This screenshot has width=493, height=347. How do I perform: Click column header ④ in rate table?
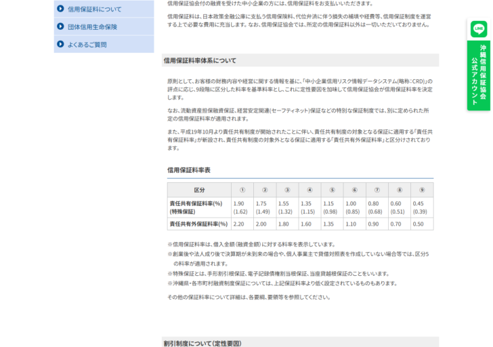click(309, 190)
